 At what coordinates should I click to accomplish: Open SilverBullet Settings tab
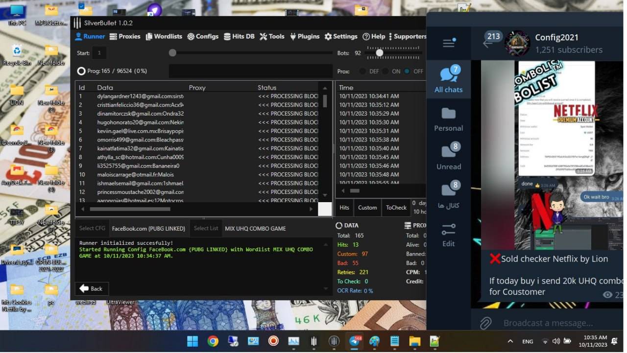click(341, 36)
